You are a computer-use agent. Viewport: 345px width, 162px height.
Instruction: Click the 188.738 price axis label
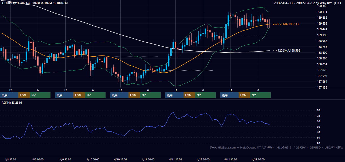click(323, 47)
